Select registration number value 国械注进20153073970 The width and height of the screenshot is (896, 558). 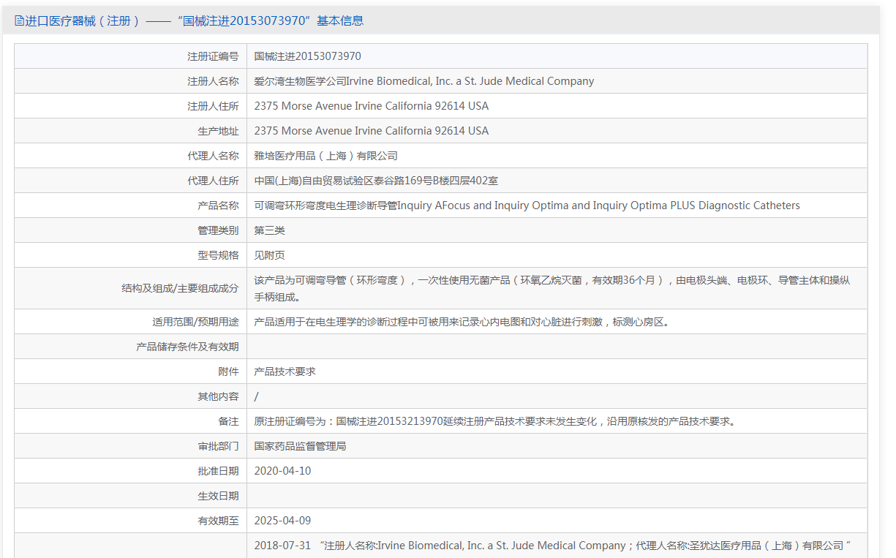[307, 56]
